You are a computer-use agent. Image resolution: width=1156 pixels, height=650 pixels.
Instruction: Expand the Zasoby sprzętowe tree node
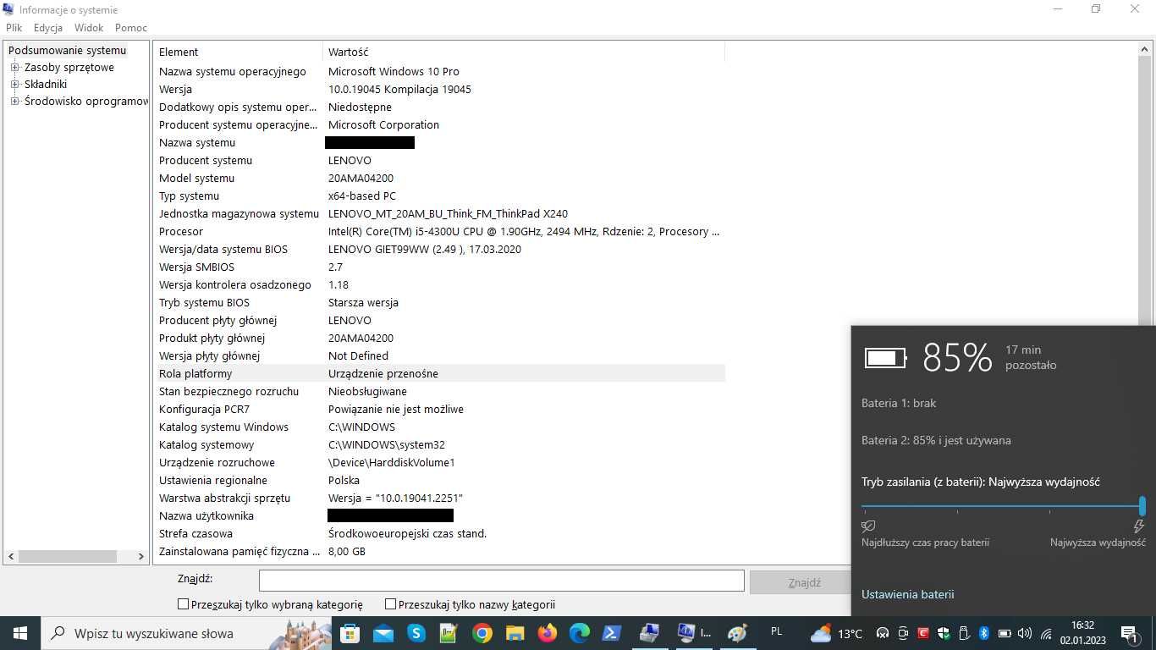pos(14,68)
